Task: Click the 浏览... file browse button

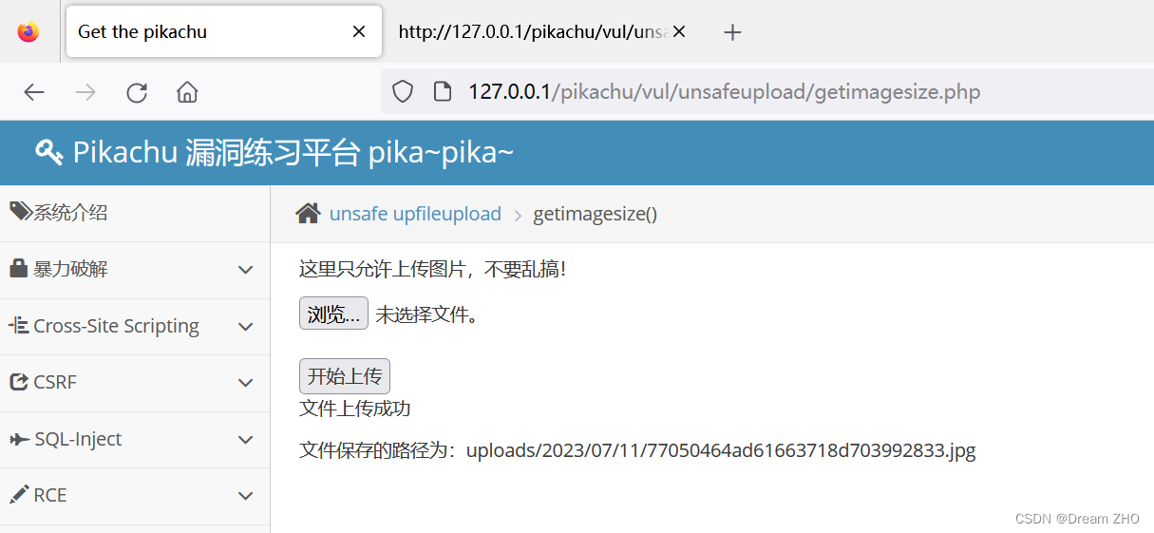Action: (333, 314)
